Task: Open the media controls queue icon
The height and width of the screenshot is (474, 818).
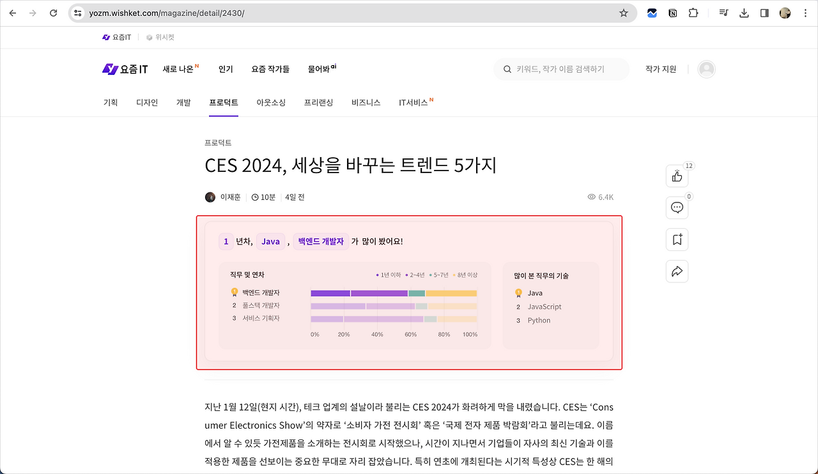Action: 723,13
